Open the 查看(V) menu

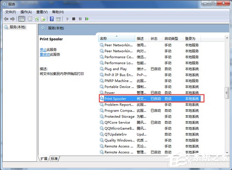click(42, 12)
